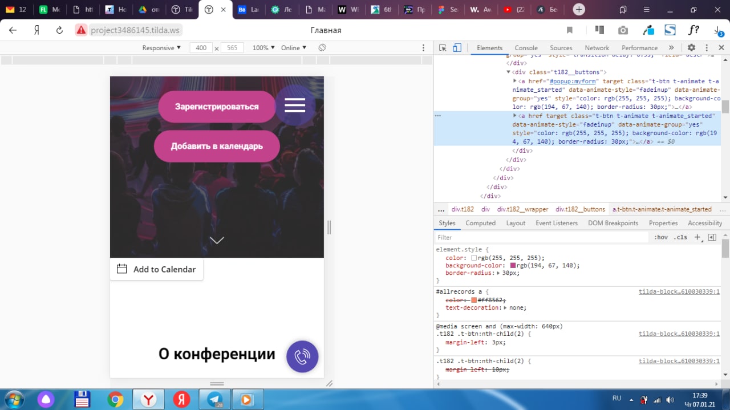
Task: Show more DevTools tabs chevron
Action: 671,48
